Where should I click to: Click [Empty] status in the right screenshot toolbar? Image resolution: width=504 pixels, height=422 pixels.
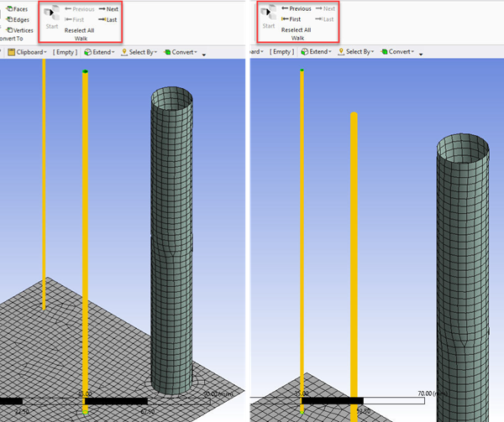281,51
